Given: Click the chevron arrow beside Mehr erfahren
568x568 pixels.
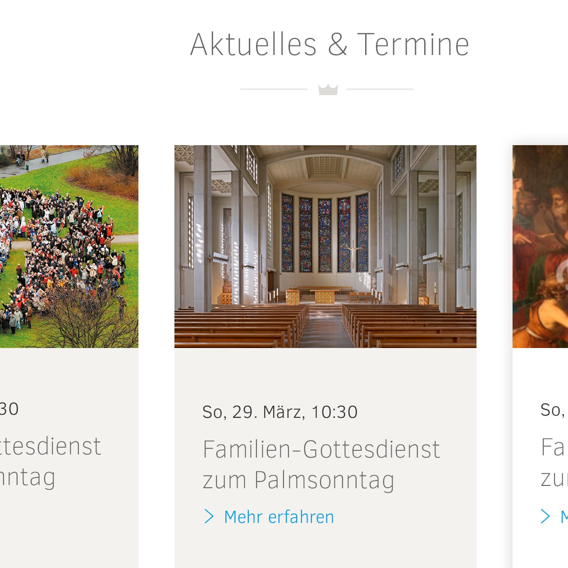Looking at the screenshot, I should (x=209, y=517).
